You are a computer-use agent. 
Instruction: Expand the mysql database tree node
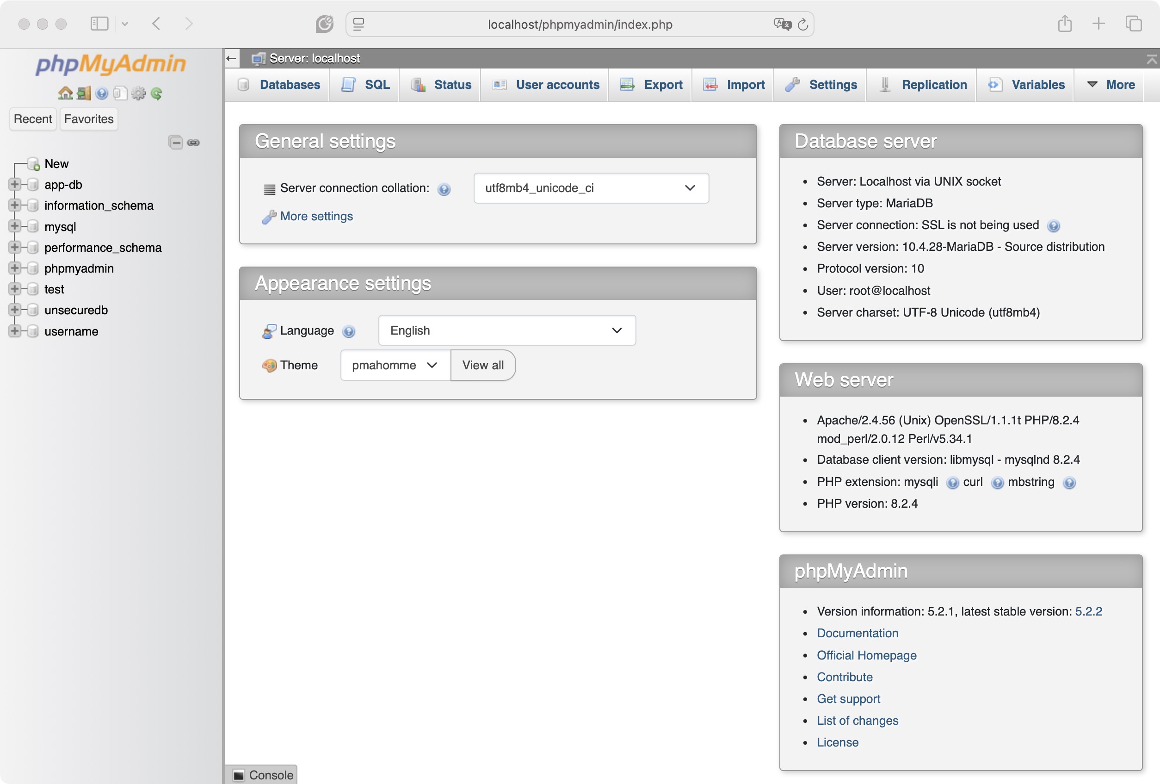click(x=14, y=226)
